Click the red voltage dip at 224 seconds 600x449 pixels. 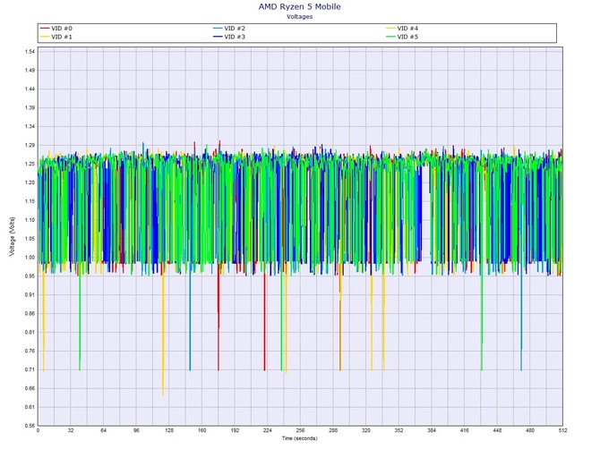coord(264,321)
